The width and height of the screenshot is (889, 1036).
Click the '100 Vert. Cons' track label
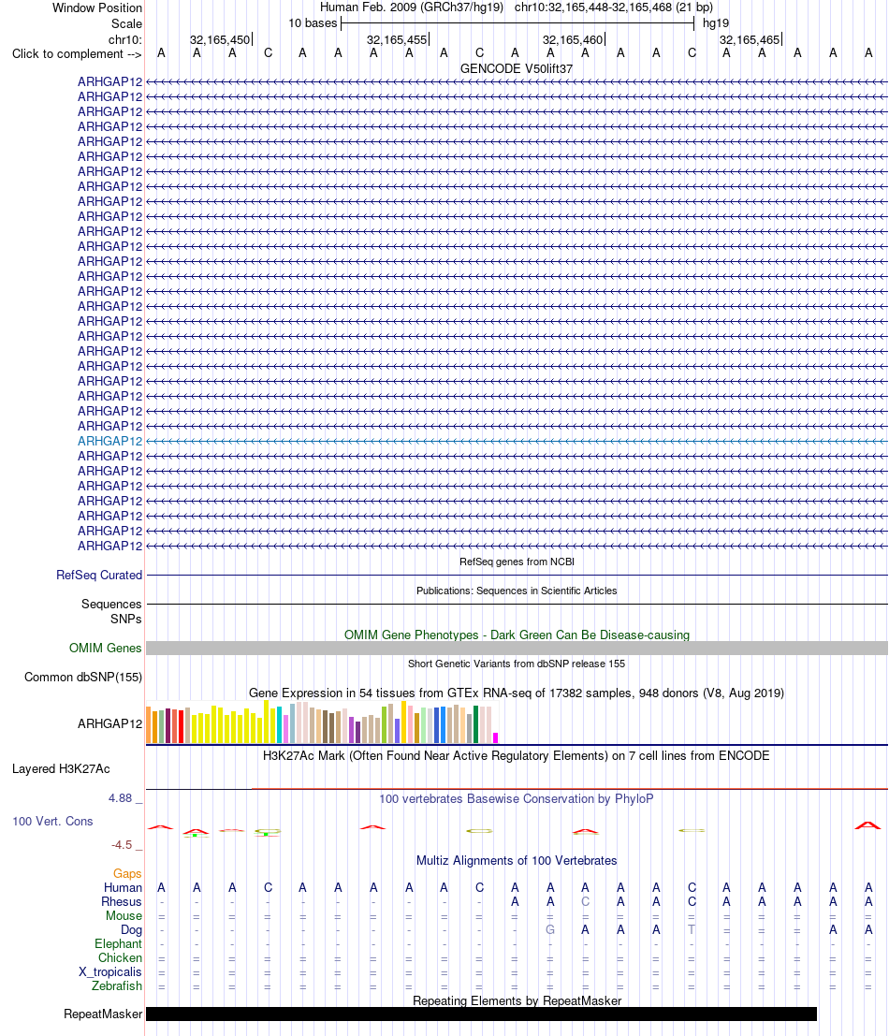click(x=52, y=822)
